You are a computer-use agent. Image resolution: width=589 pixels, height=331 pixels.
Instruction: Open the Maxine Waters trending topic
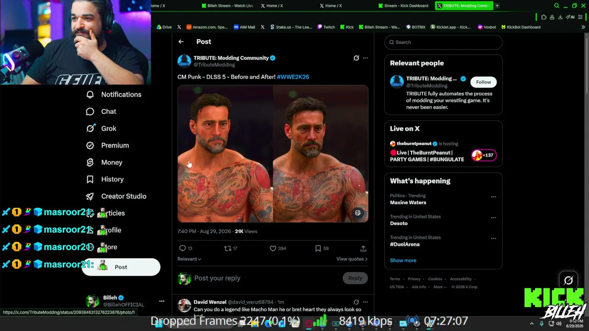408,202
